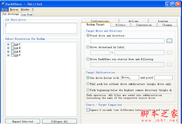Check the C: drive checkbox
This screenshot has width=182, height=124.
coord(12,44)
